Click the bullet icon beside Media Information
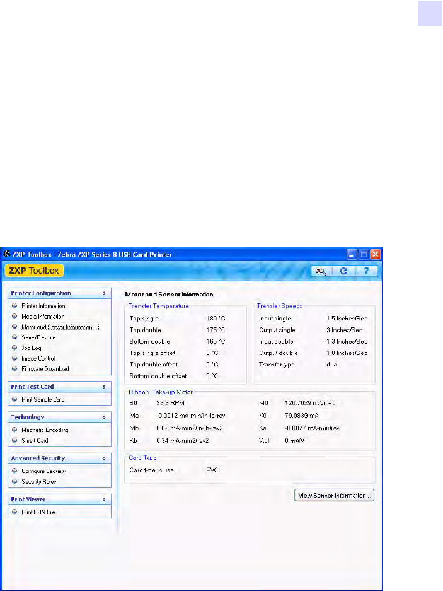Viewport: 443px width, 591px height. 14,316
